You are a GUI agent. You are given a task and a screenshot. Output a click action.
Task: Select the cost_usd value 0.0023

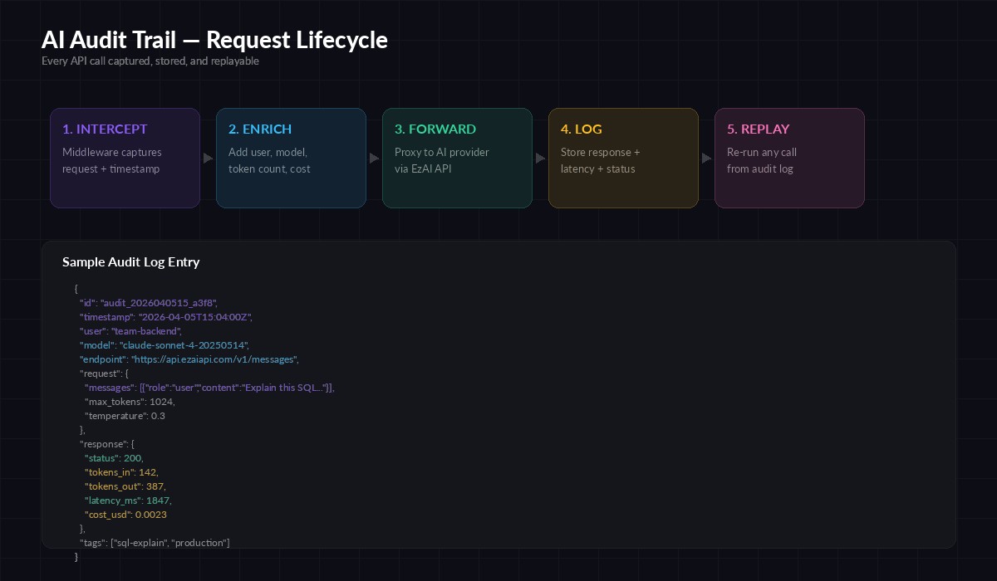150,515
